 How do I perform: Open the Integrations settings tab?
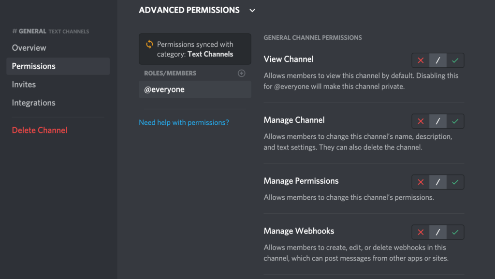[x=34, y=103]
